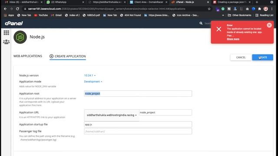Open the Reading List

265,15
